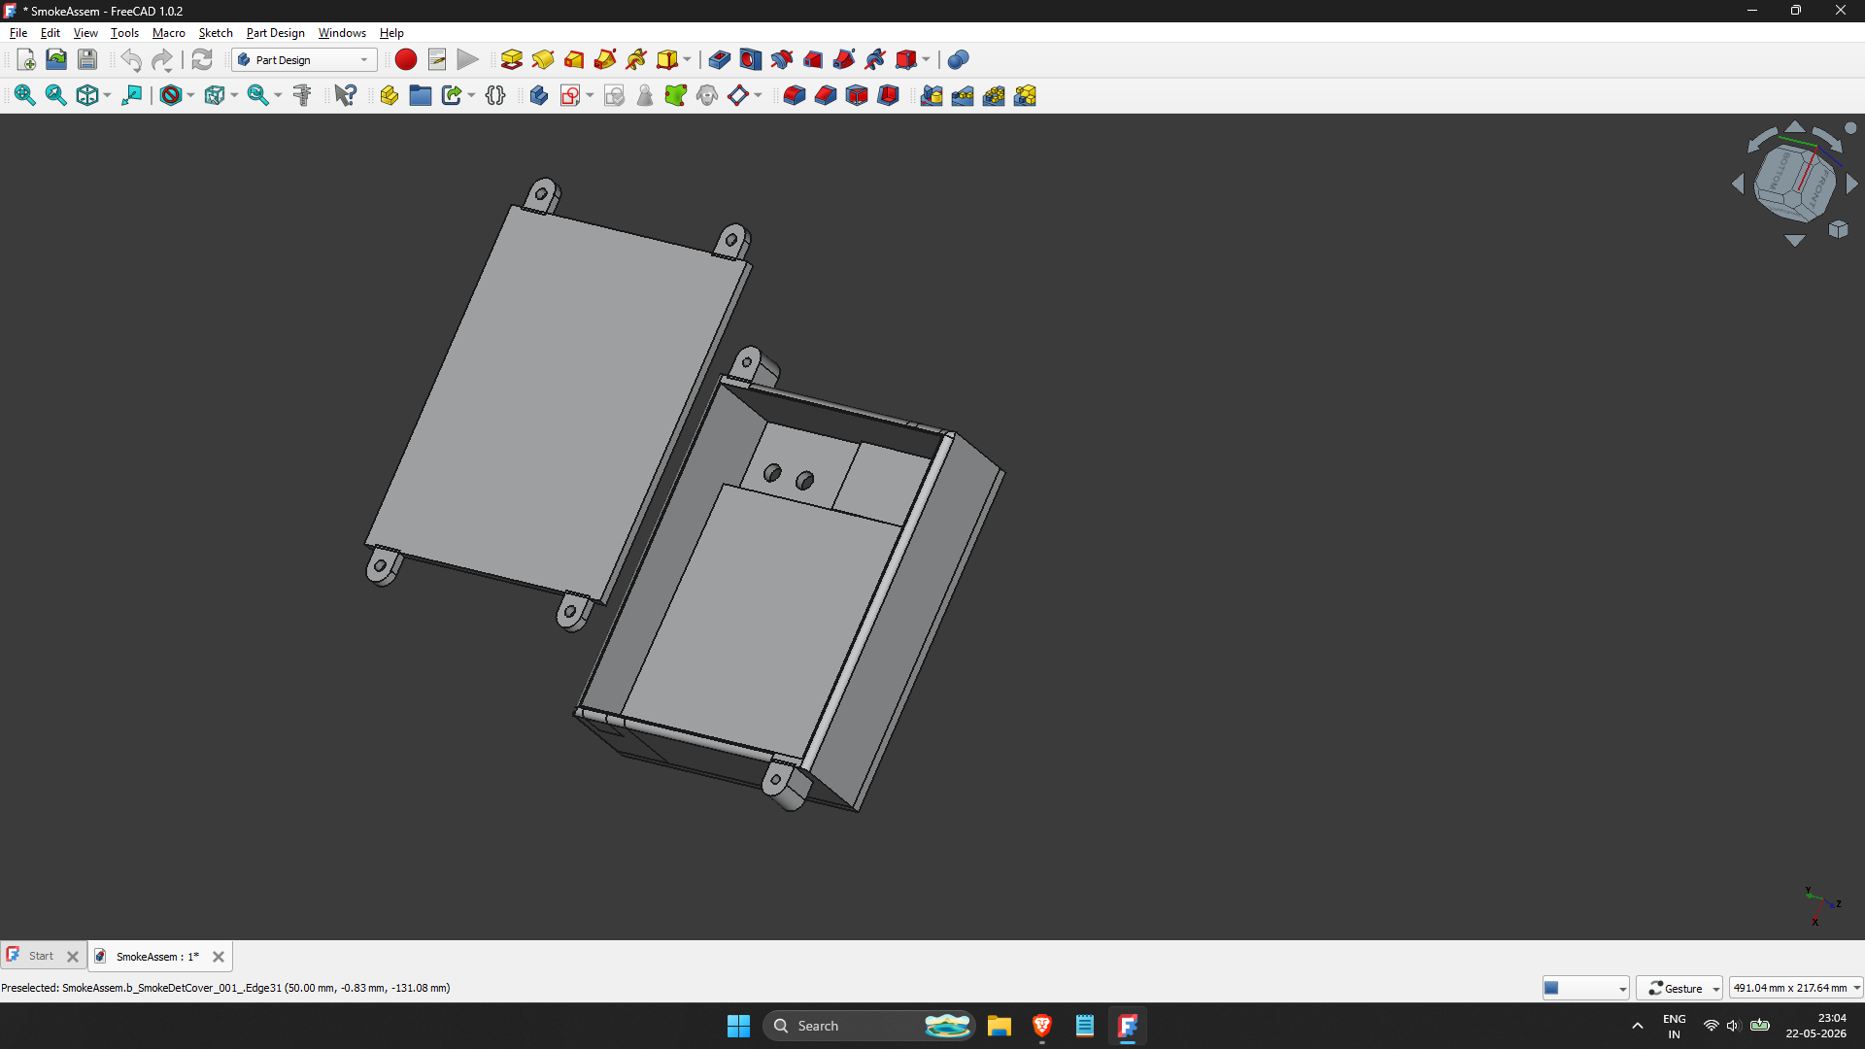Align view to the selected face
Screen dimensions: 1865x1049
point(132,95)
